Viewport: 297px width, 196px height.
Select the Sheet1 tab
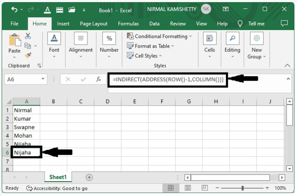pos(58,177)
